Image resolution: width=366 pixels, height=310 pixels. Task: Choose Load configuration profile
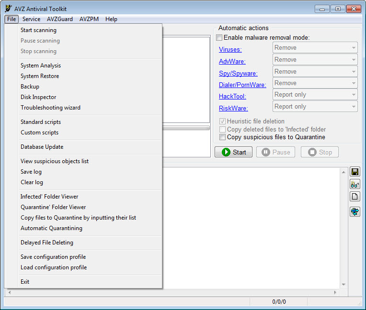coord(90,267)
